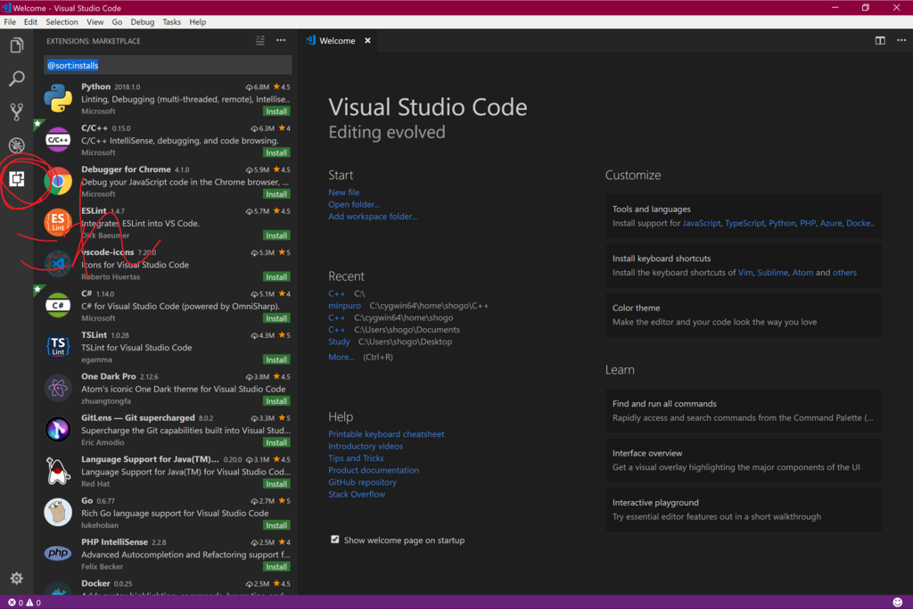
Task: Install the C# extension
Action: tap(276, 318)
